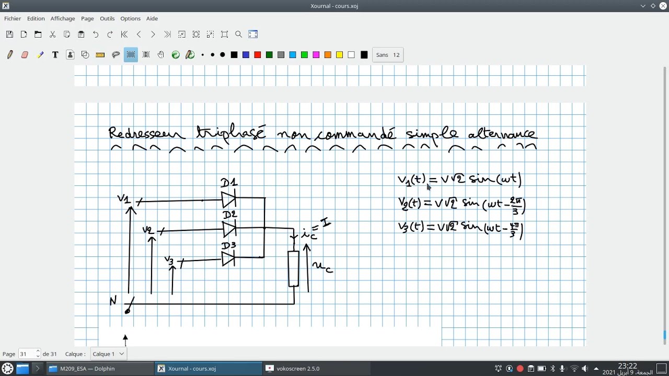The height and width of the screenshot is (376, 669).
Task: Select the Text tool
Action: (55, 55)
